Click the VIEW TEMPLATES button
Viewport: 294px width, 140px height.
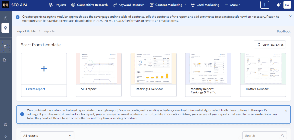tap(270, 45)
